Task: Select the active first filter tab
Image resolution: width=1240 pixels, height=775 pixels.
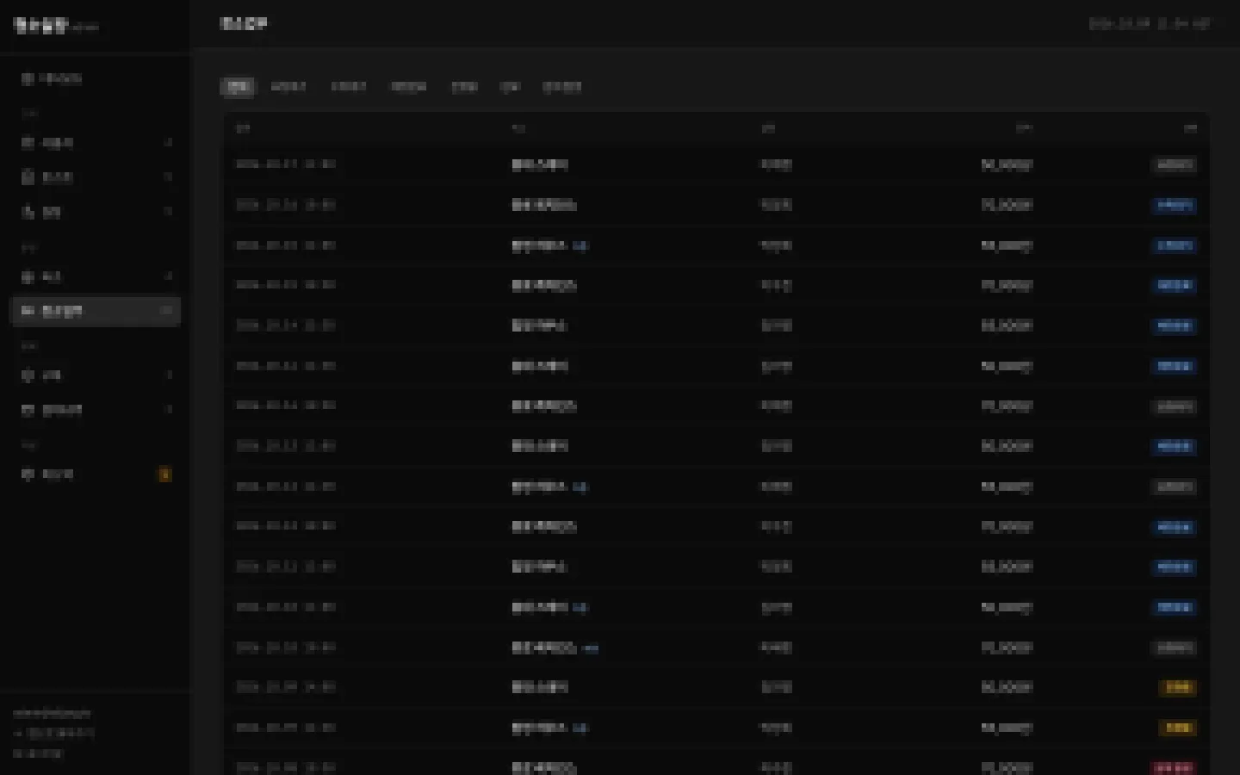Action: point(238,86)
